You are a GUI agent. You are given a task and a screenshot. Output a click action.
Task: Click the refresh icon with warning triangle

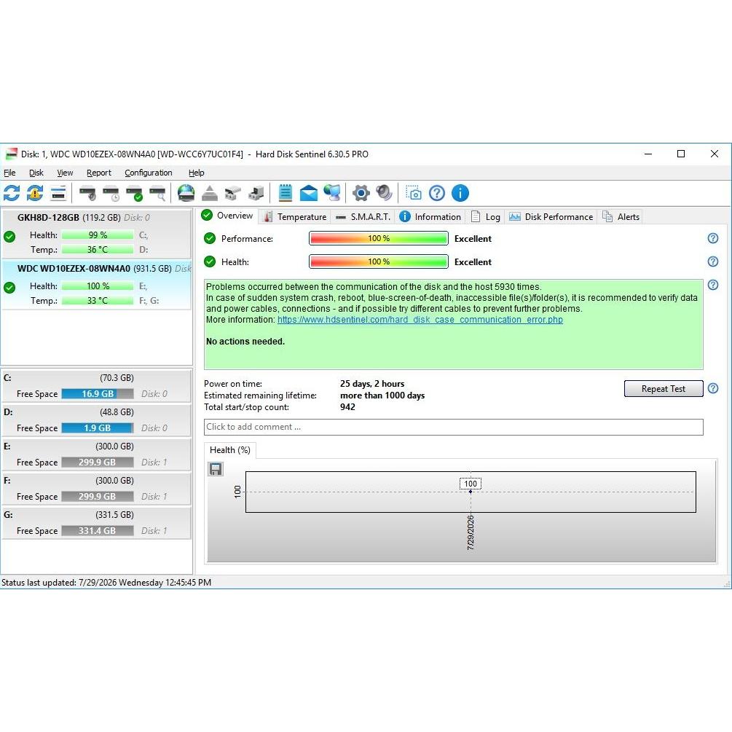pyautogui.click(x=35, y=193)
